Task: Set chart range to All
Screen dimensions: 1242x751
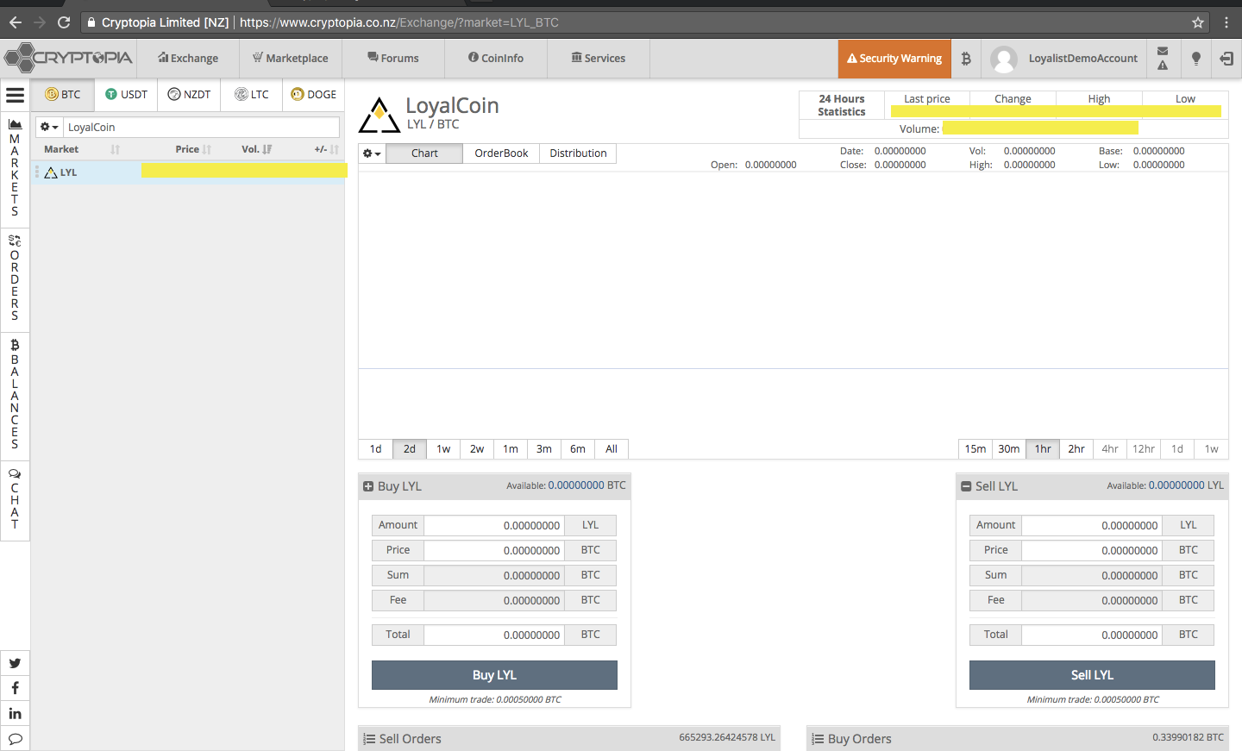Action: (x=612, y=449)
